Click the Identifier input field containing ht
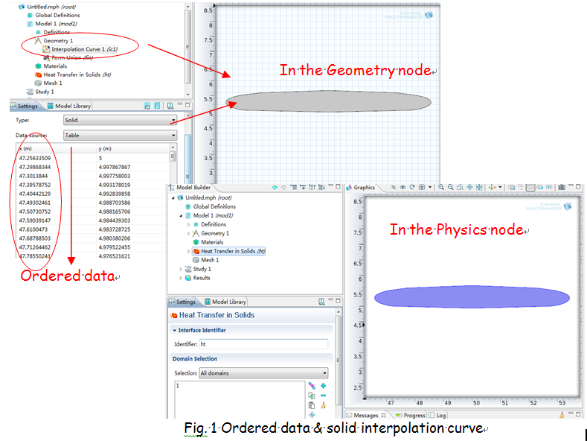587x441 pixels. point(263,344)
